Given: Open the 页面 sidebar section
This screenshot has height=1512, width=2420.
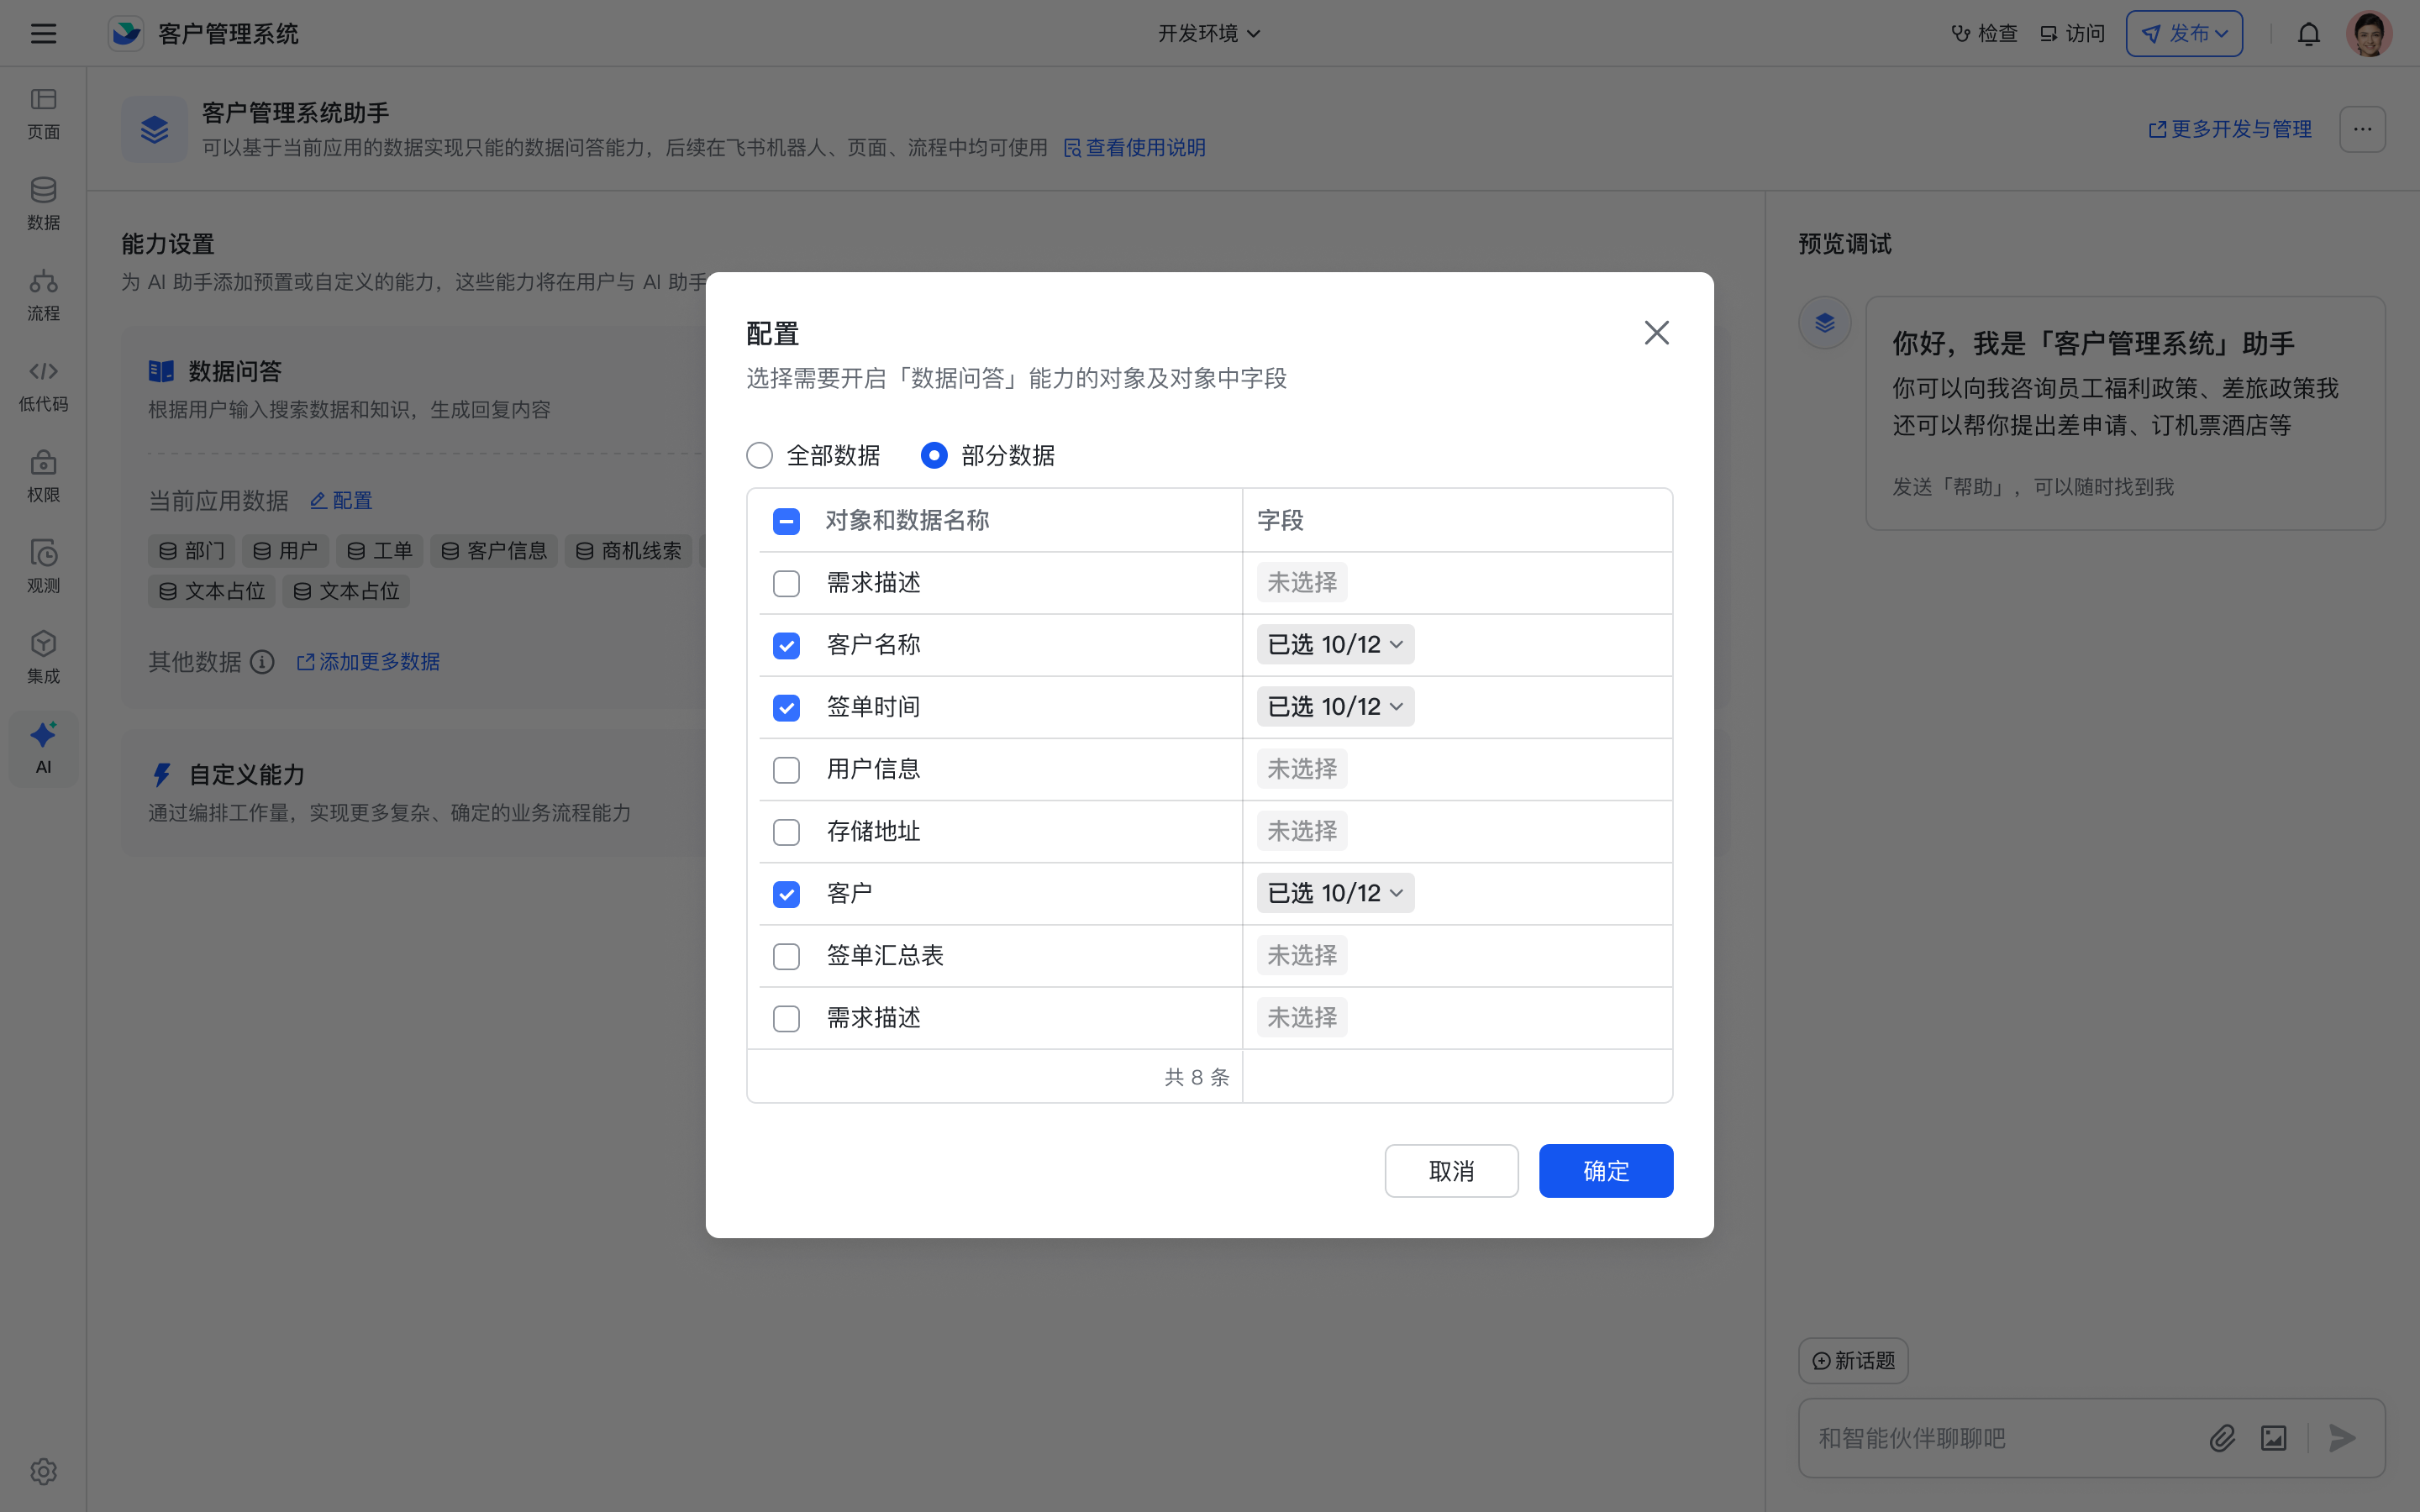Looking at the screenshot, I should point(43,113).
